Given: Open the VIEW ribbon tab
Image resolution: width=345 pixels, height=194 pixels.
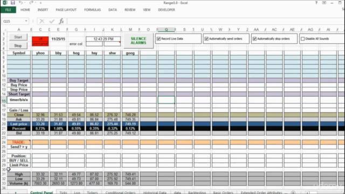Looking at the screenshot, I should tap(147, 10).
